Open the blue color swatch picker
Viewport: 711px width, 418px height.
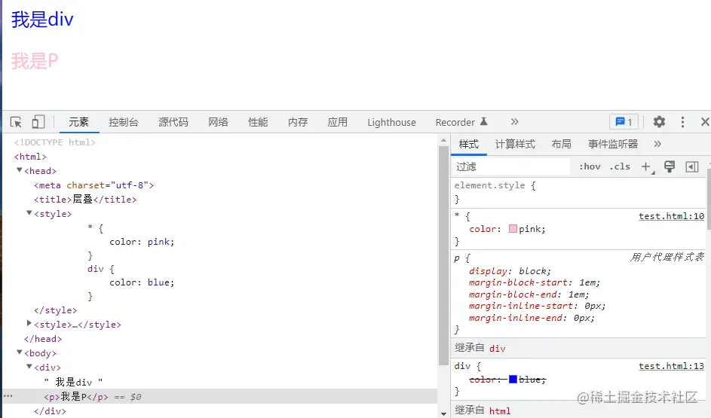[x=513, y=379]
